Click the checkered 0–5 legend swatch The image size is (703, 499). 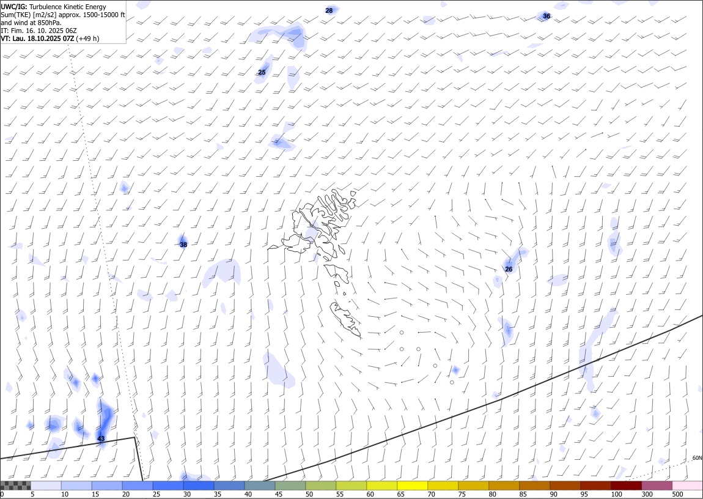[x=15, y=486]
